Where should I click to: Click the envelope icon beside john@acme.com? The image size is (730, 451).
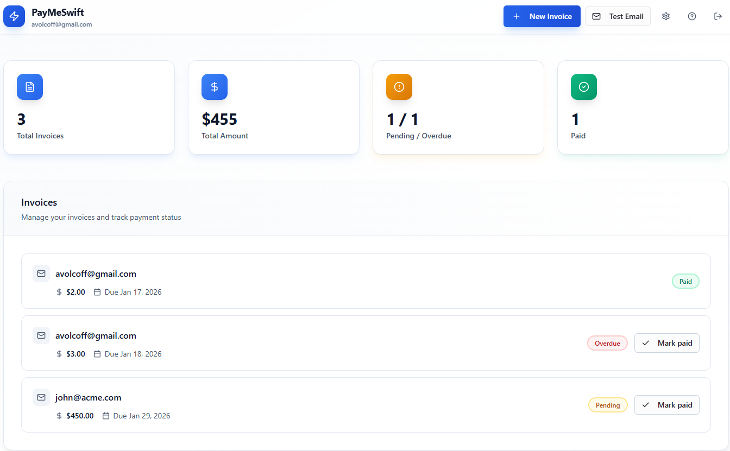pos(41,397)
